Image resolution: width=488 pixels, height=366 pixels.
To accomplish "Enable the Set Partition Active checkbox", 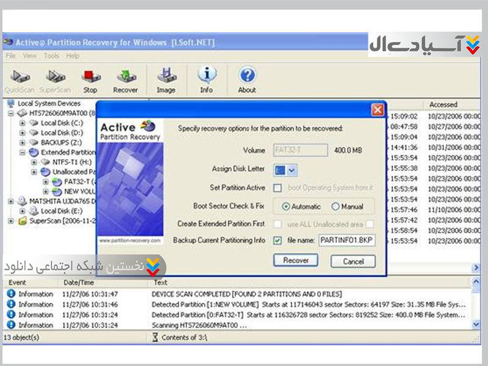I will [x=278, y=188].
